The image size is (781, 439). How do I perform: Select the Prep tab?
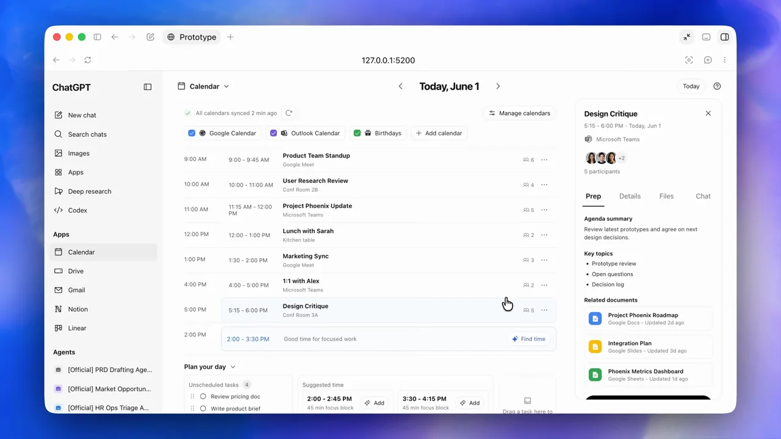pos(593,196)
